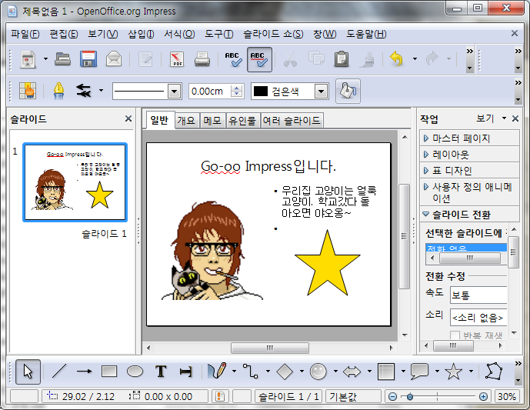
Task: Click the Area fill bucket icon
Action: 348,91
